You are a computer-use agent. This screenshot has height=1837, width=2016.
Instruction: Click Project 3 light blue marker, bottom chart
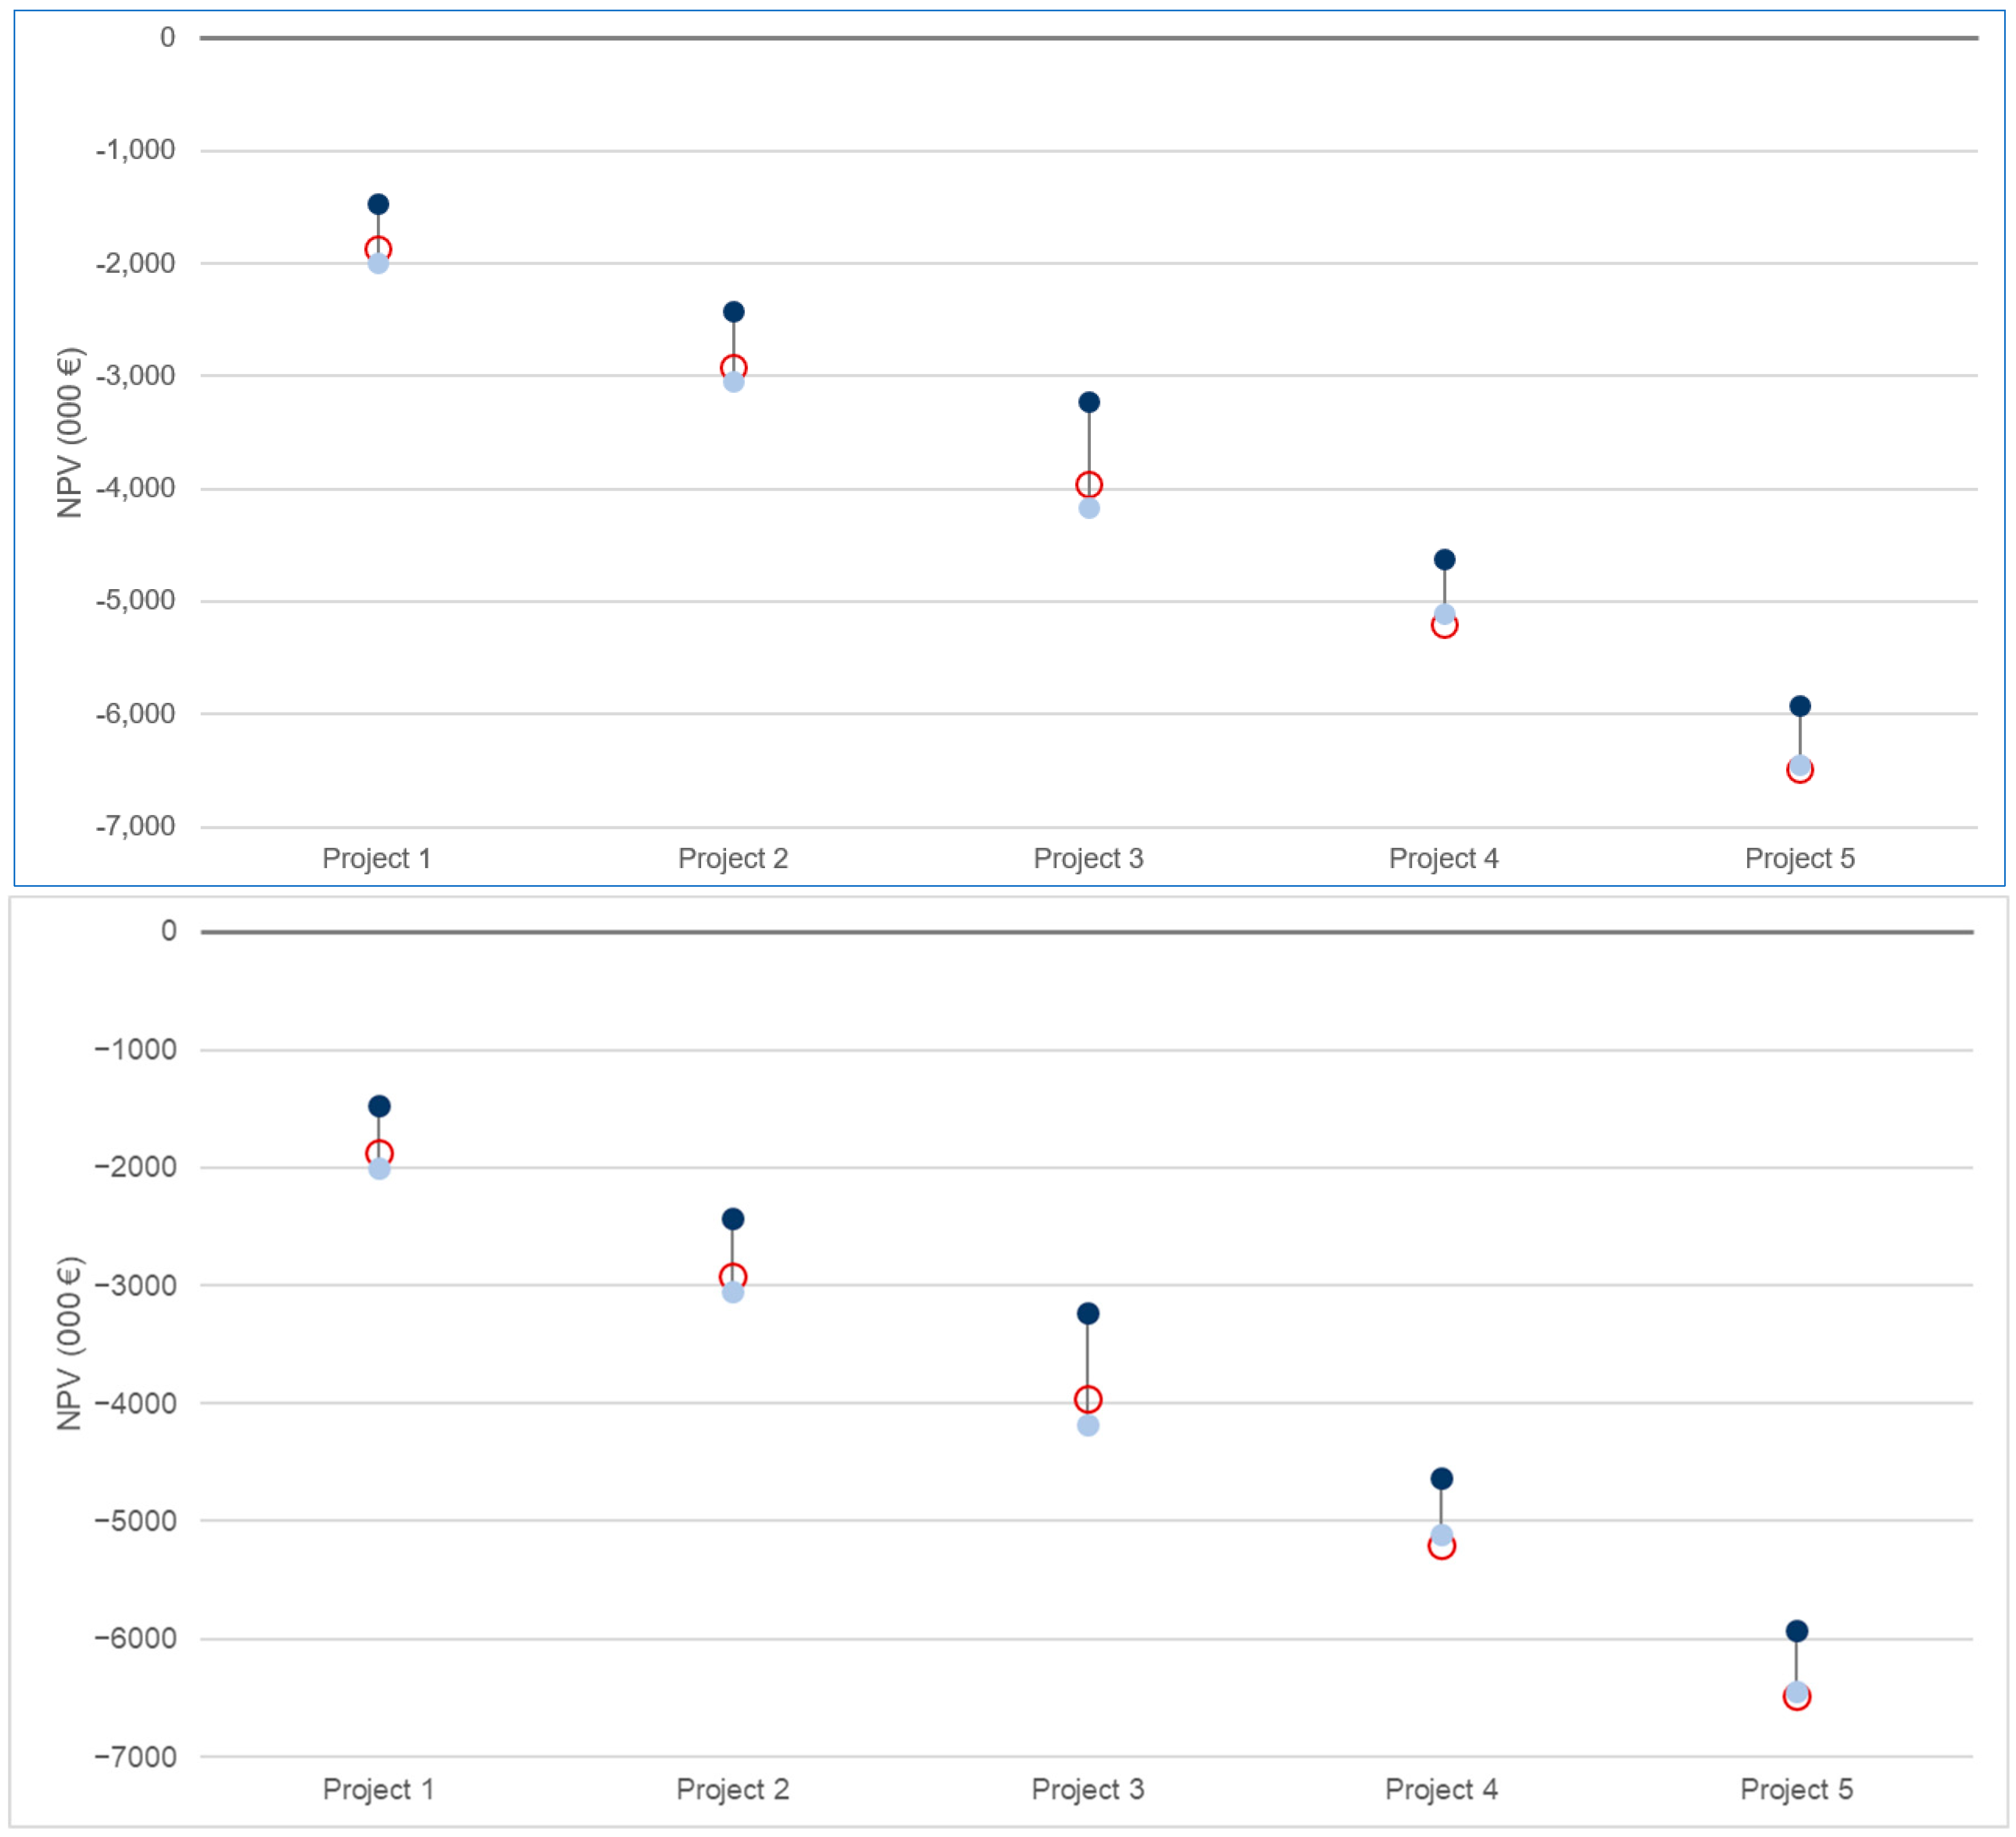[x=1088, y=1426]
